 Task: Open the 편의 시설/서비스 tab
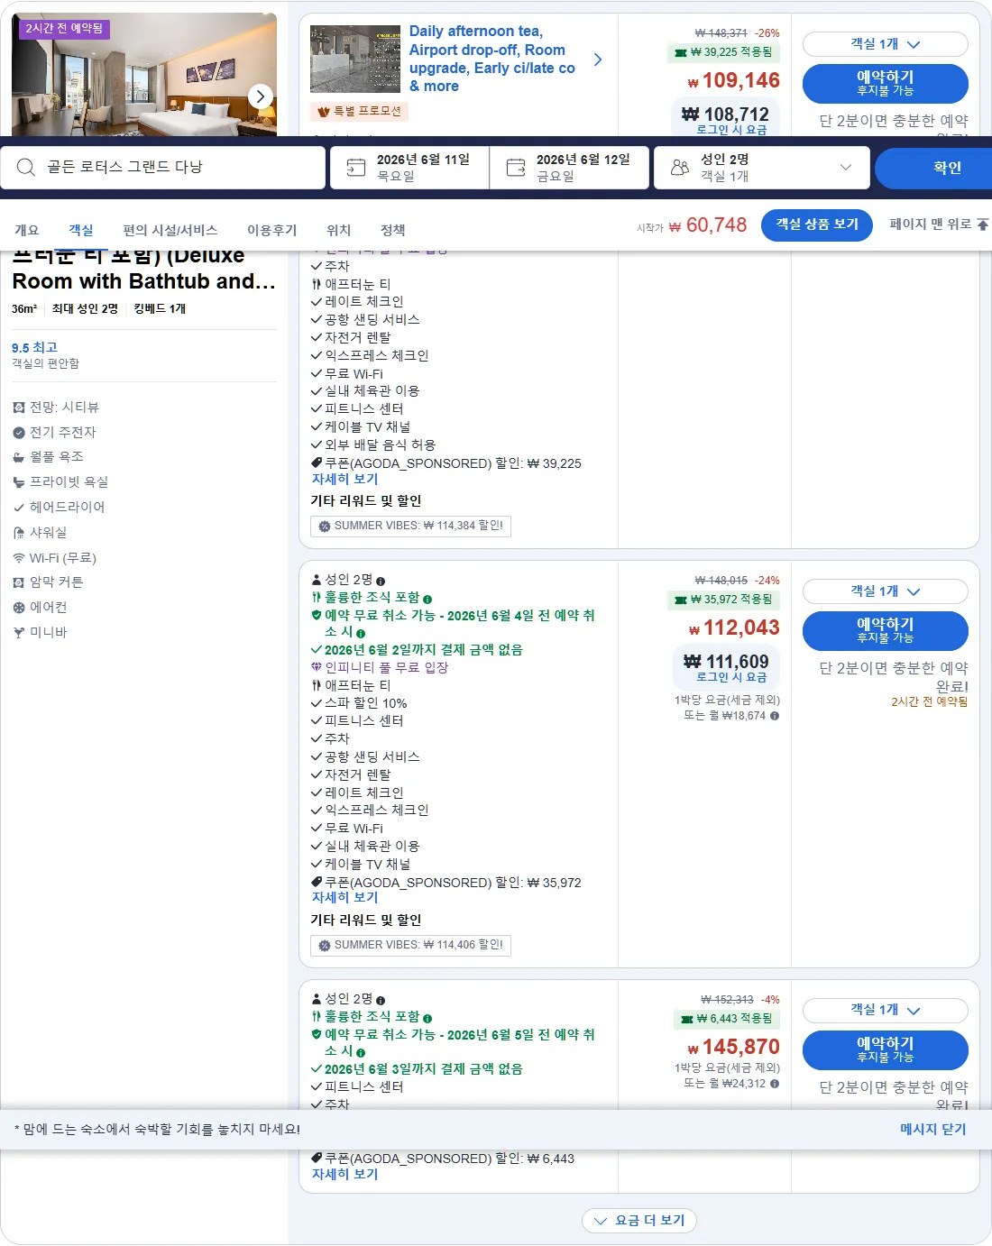pyautogui.click(x=170, y=230)
